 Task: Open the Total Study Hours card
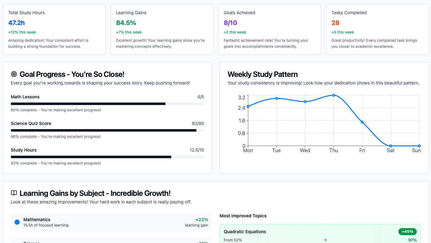(x=54, y=29)
